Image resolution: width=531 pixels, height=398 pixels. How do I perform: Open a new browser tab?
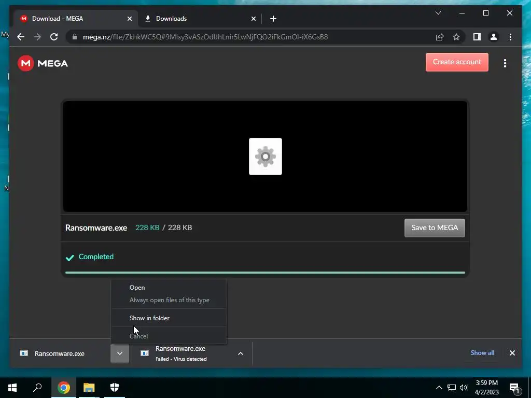273,19
